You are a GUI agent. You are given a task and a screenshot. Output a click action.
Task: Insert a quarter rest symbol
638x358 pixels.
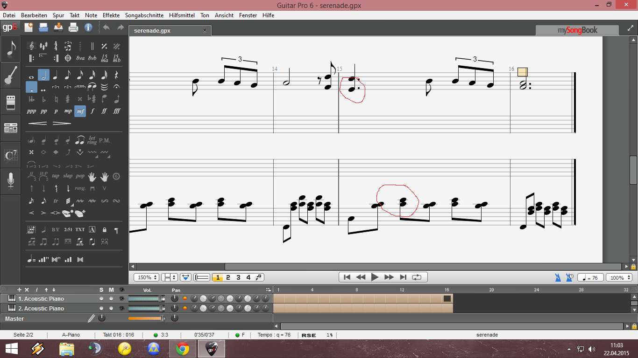coord(116,75)
